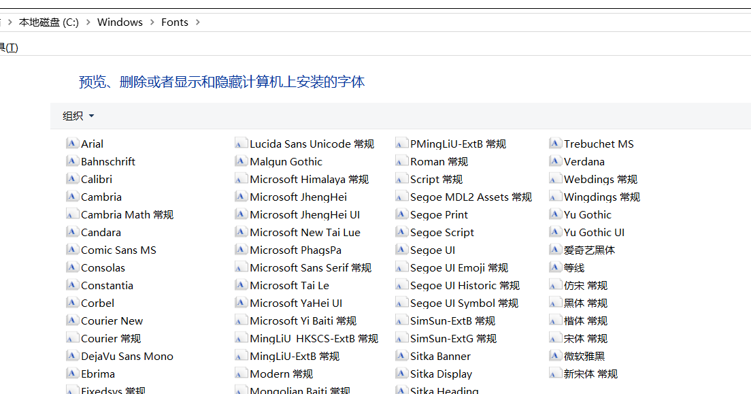The width and height of the screenshot is (751, 394).
Task: Click the Lucida Sans Unicode font icon
Action: (241, 144)
